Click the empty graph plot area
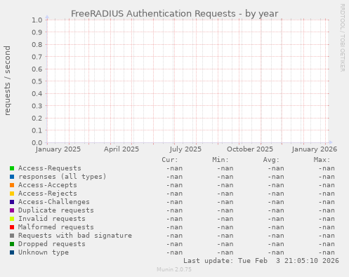This screenshot has height=277, width=349. tap(187, 81)
